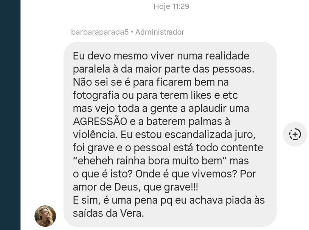Click the first line starting "Eu devo mesmo"
This screenshot has width=309, height=230.
pos(161,56)
